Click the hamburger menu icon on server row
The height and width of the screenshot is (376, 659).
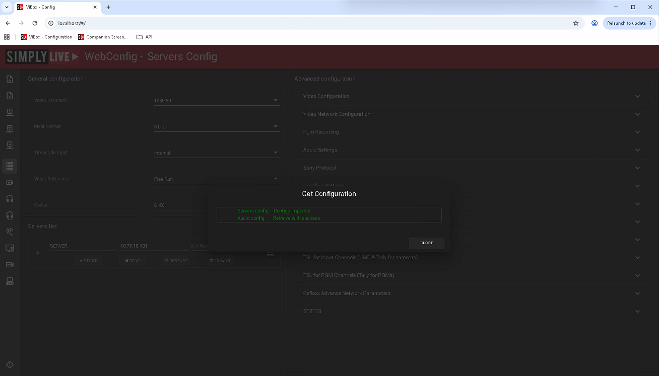(271, 255)
